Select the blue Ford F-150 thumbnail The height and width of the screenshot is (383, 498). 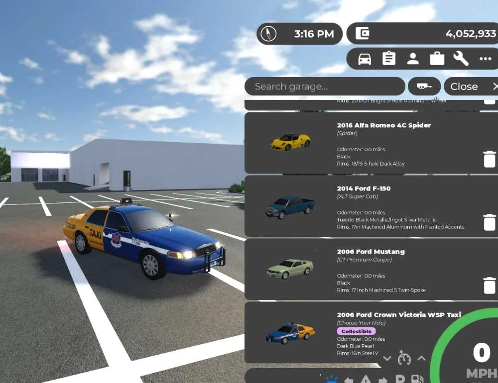coord(290,207)
